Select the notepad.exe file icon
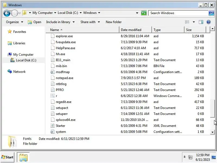 tap(53, 78)
